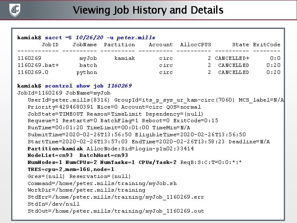Click the bold 'BatchHost=cn93' text
Screen dimensions: 297x223
104,155
